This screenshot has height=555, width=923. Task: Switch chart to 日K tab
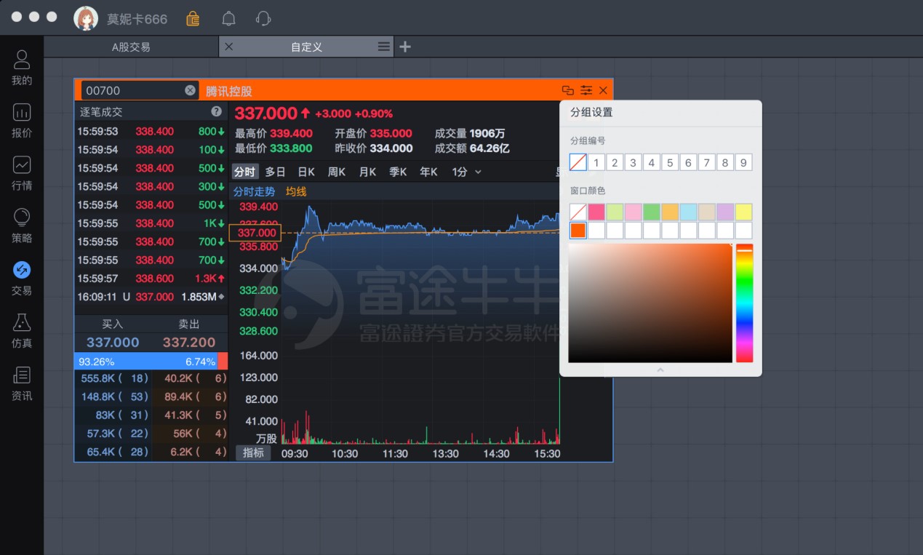(x=306, y=172)
